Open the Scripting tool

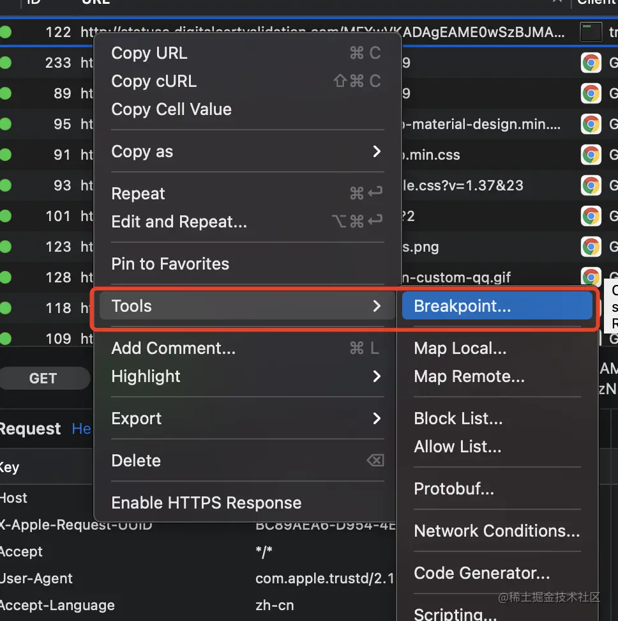click(497, 614)
